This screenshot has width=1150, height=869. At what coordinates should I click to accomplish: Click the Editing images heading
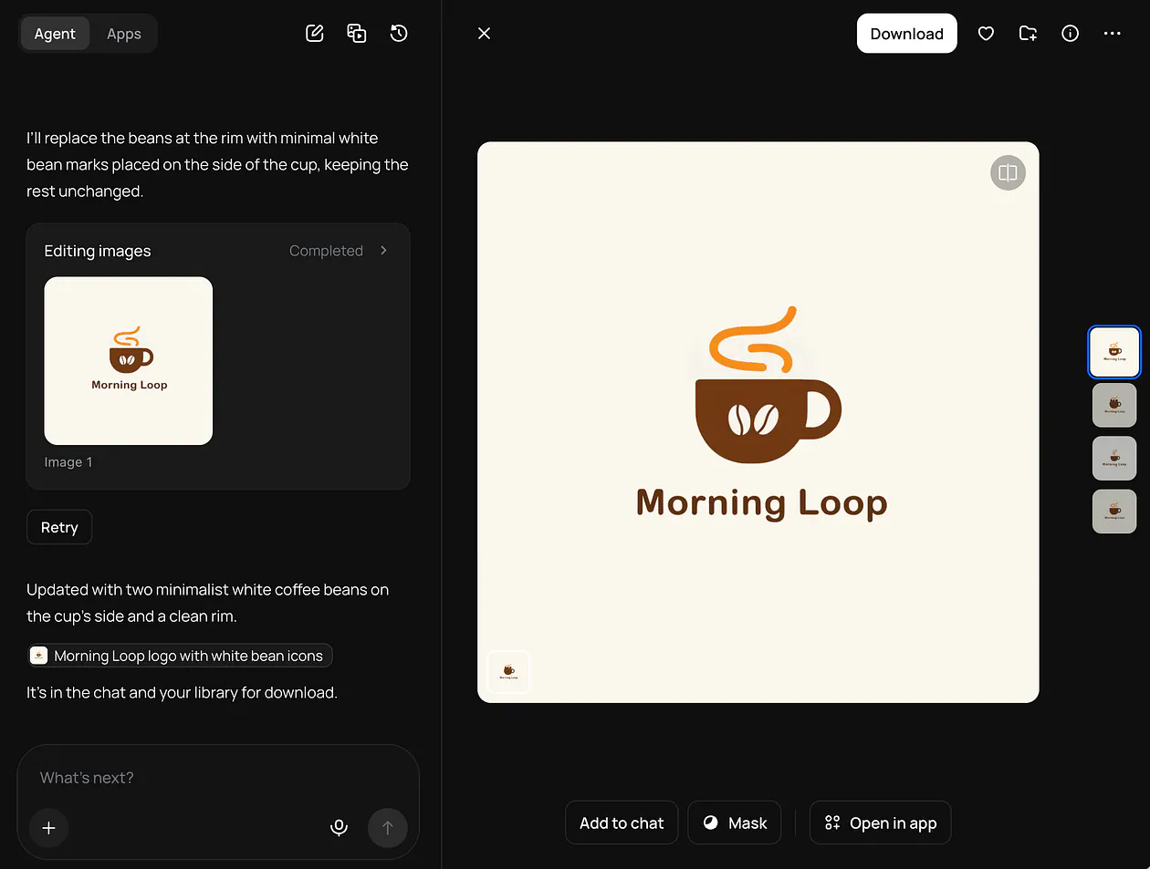[98, 251]
